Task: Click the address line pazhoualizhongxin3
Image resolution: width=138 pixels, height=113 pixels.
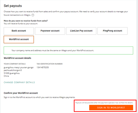Action: [13, 70]
